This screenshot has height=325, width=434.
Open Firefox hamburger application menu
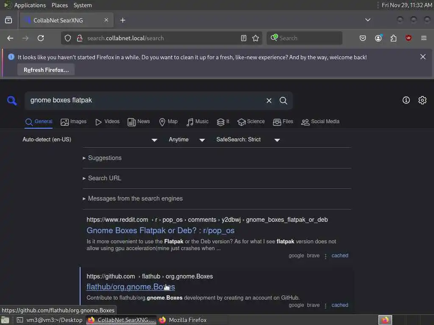pos(424,38)
